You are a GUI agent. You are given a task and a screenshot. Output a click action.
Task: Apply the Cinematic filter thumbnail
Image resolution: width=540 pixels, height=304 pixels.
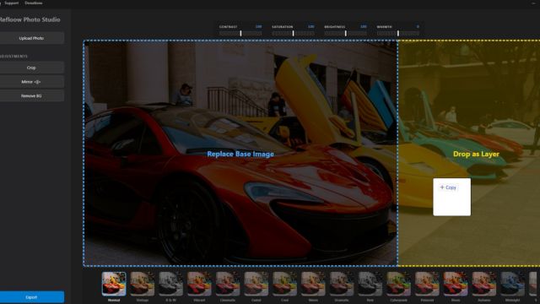(x=228, y=284)
